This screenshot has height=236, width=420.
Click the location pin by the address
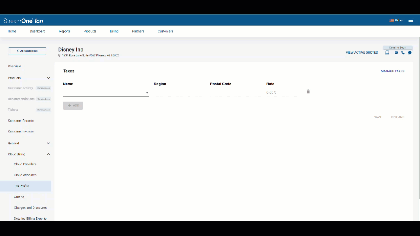(59, 55)
